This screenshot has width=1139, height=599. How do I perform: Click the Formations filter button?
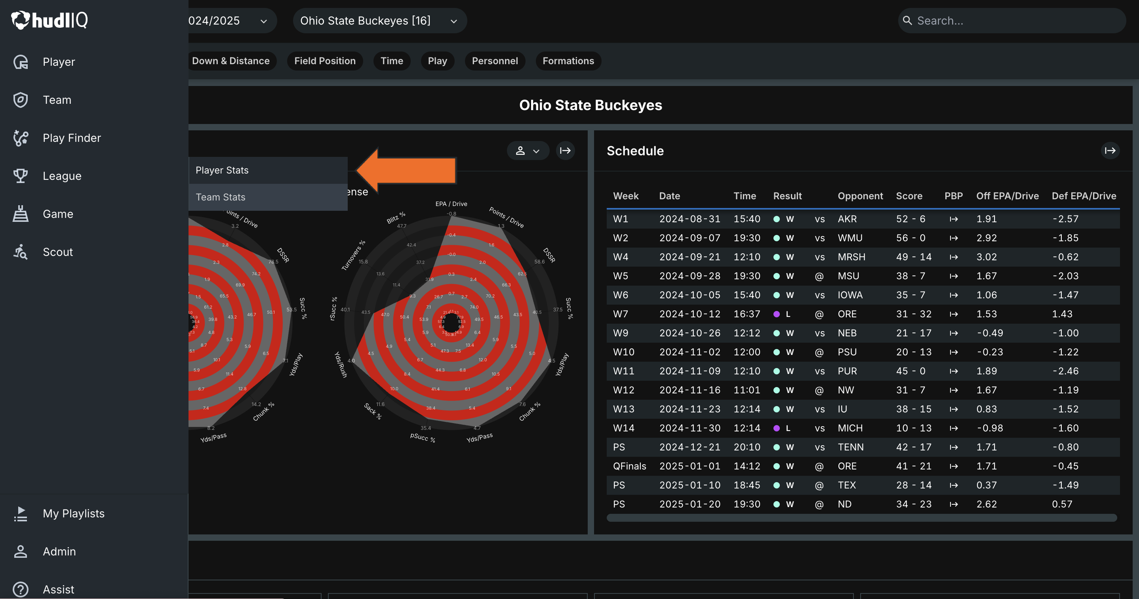568,61
